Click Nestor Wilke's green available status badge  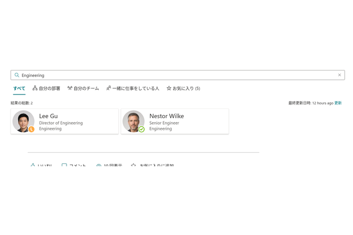coord(141,129)
